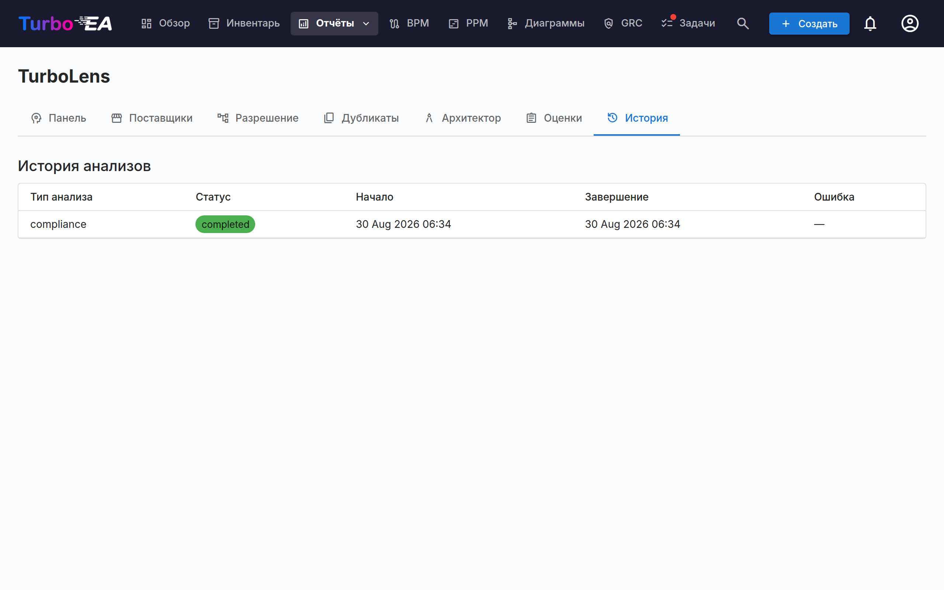Switch to the Разрешение tab
This screenshot has height=590, width=944.
pyautogui.click(x=258, y=118)
